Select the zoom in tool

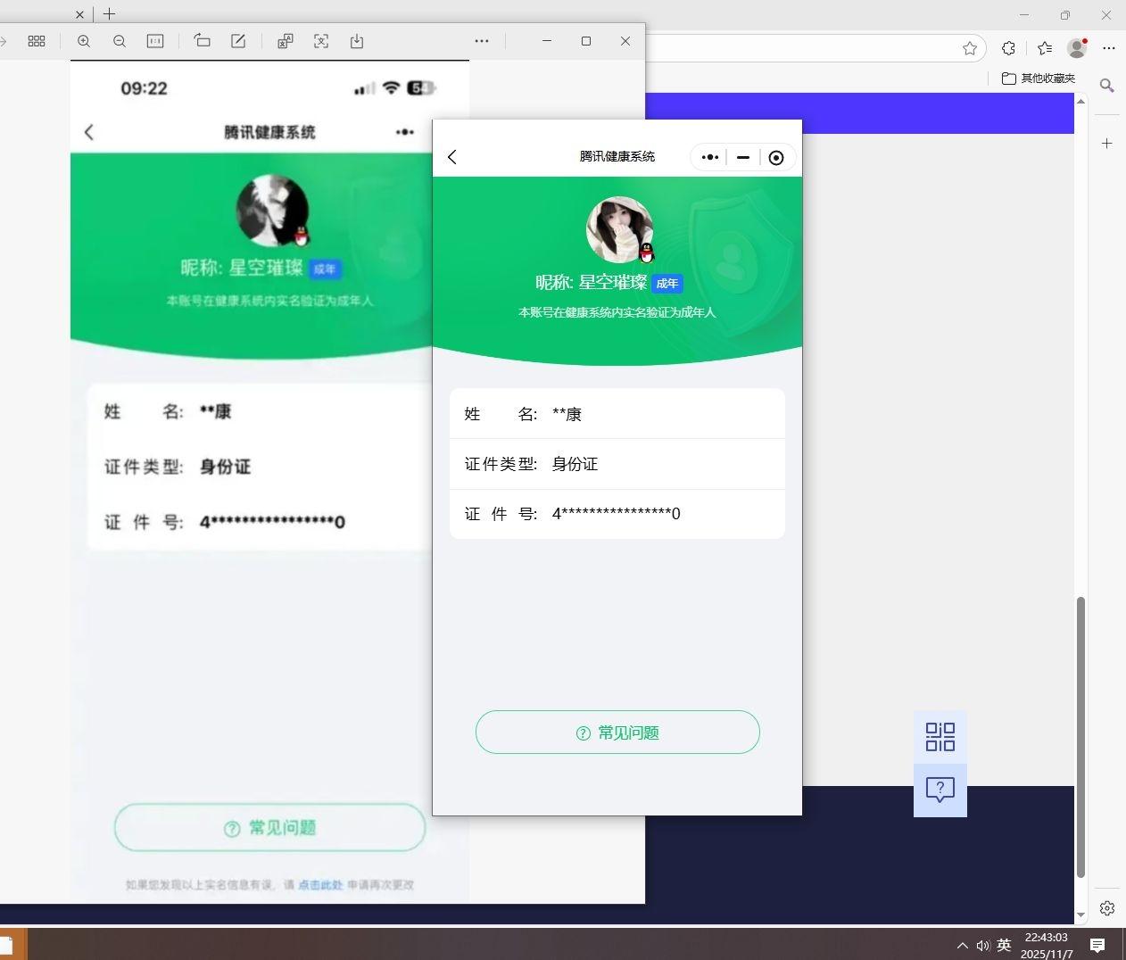[x=84, y=41]
